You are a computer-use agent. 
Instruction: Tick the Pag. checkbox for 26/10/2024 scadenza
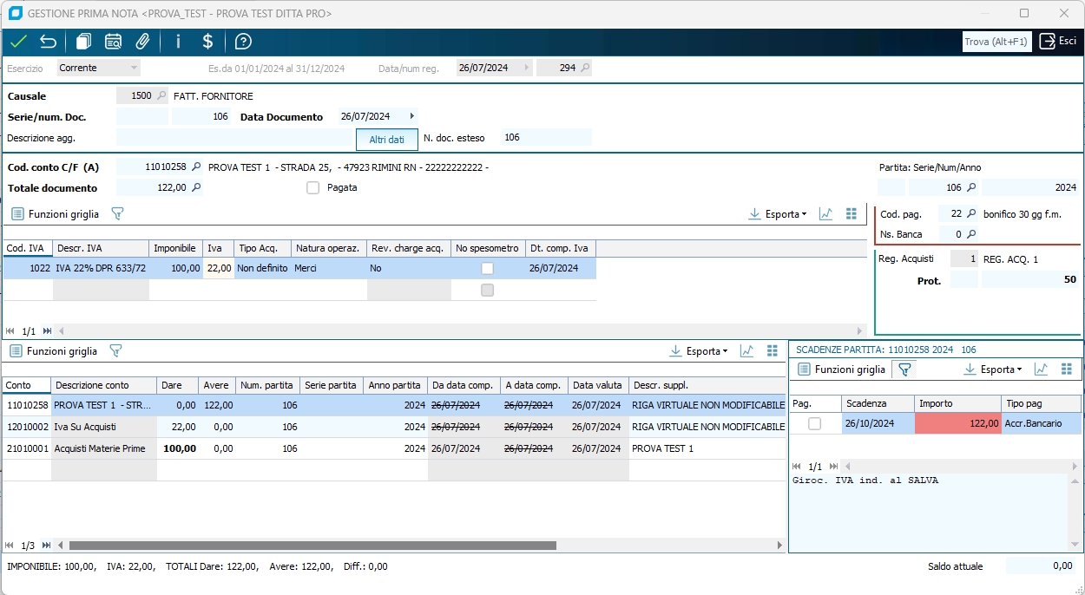tap(814, 423)
